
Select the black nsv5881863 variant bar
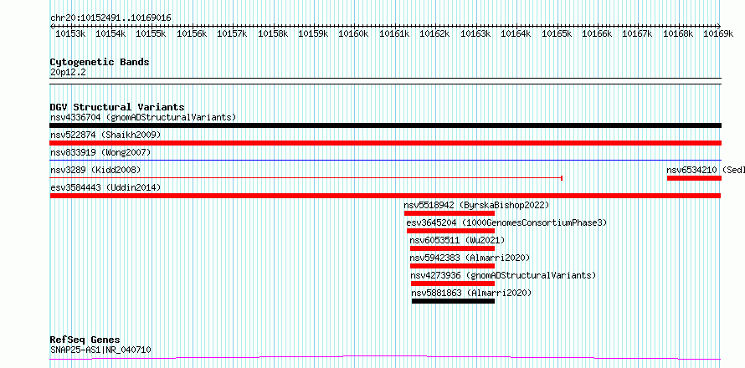(453, 301)
